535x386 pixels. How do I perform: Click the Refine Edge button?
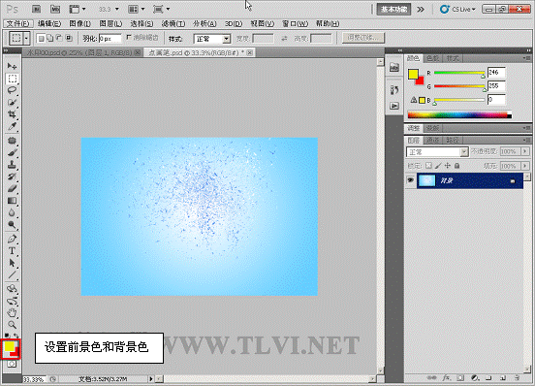[x=363, y=38]
